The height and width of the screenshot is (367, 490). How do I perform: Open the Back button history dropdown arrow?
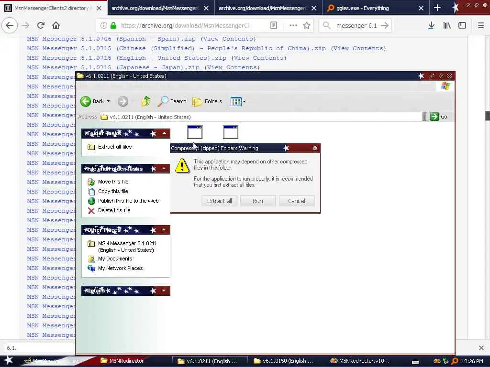click(x=109, y=101)
